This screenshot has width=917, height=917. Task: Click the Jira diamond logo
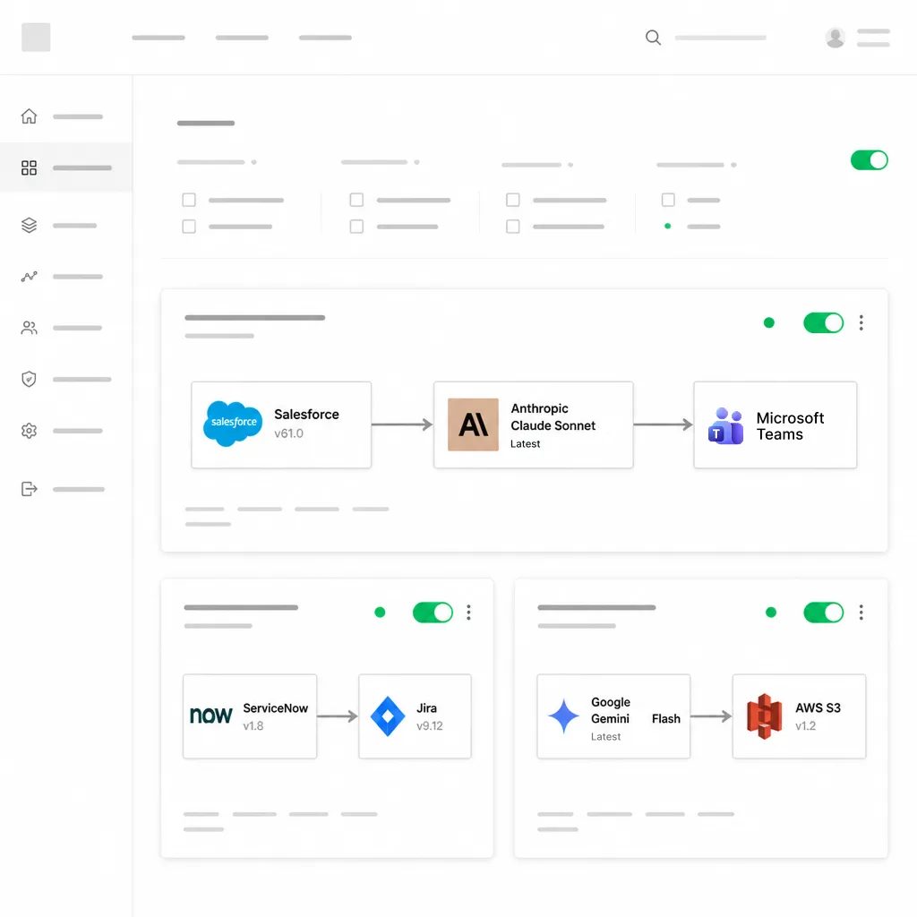pyautogui.click(x=388, y=716)
